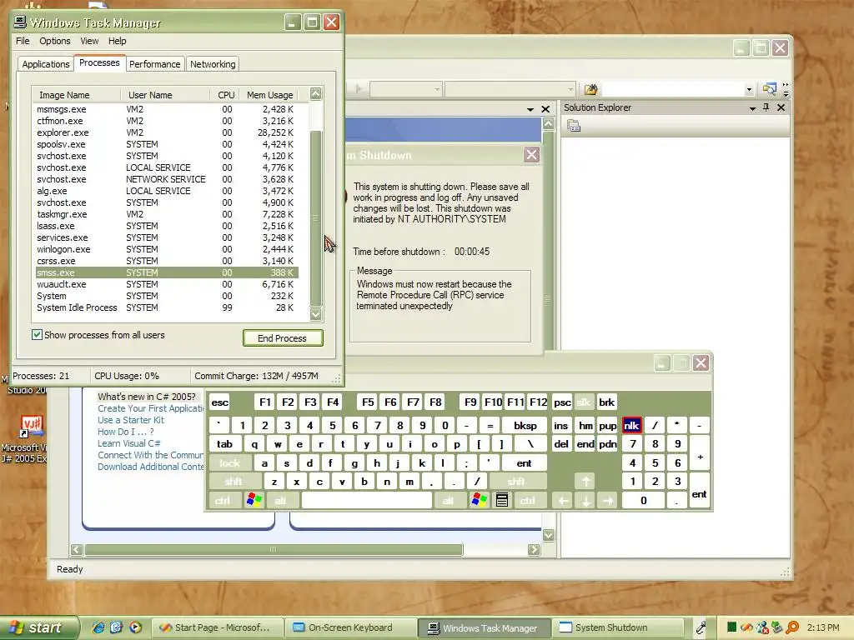Select the explorer.exe process row

pos(167,132)
